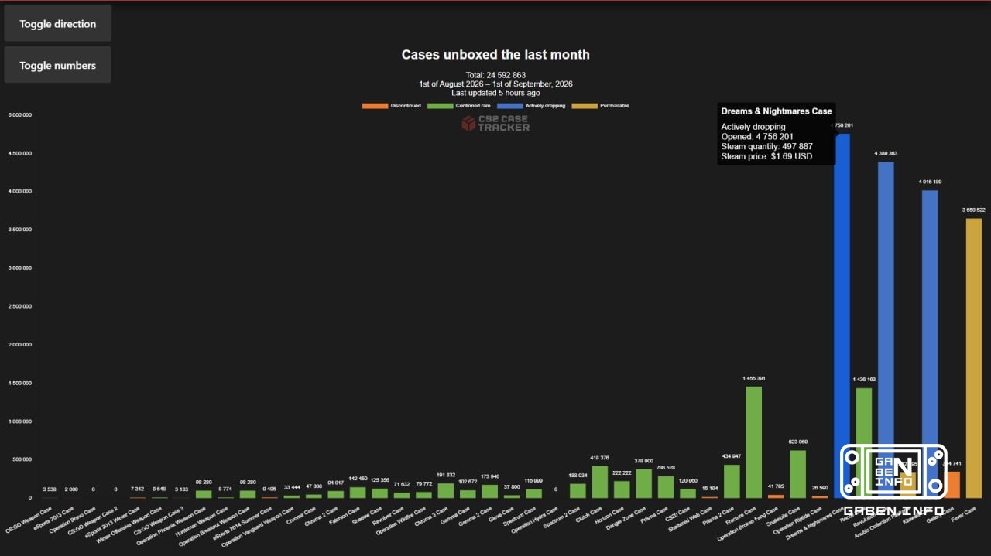The width and height of the screenshot is (991, 556).
Task: Select the green CS20 Case bar
Action: click(688, 493)
